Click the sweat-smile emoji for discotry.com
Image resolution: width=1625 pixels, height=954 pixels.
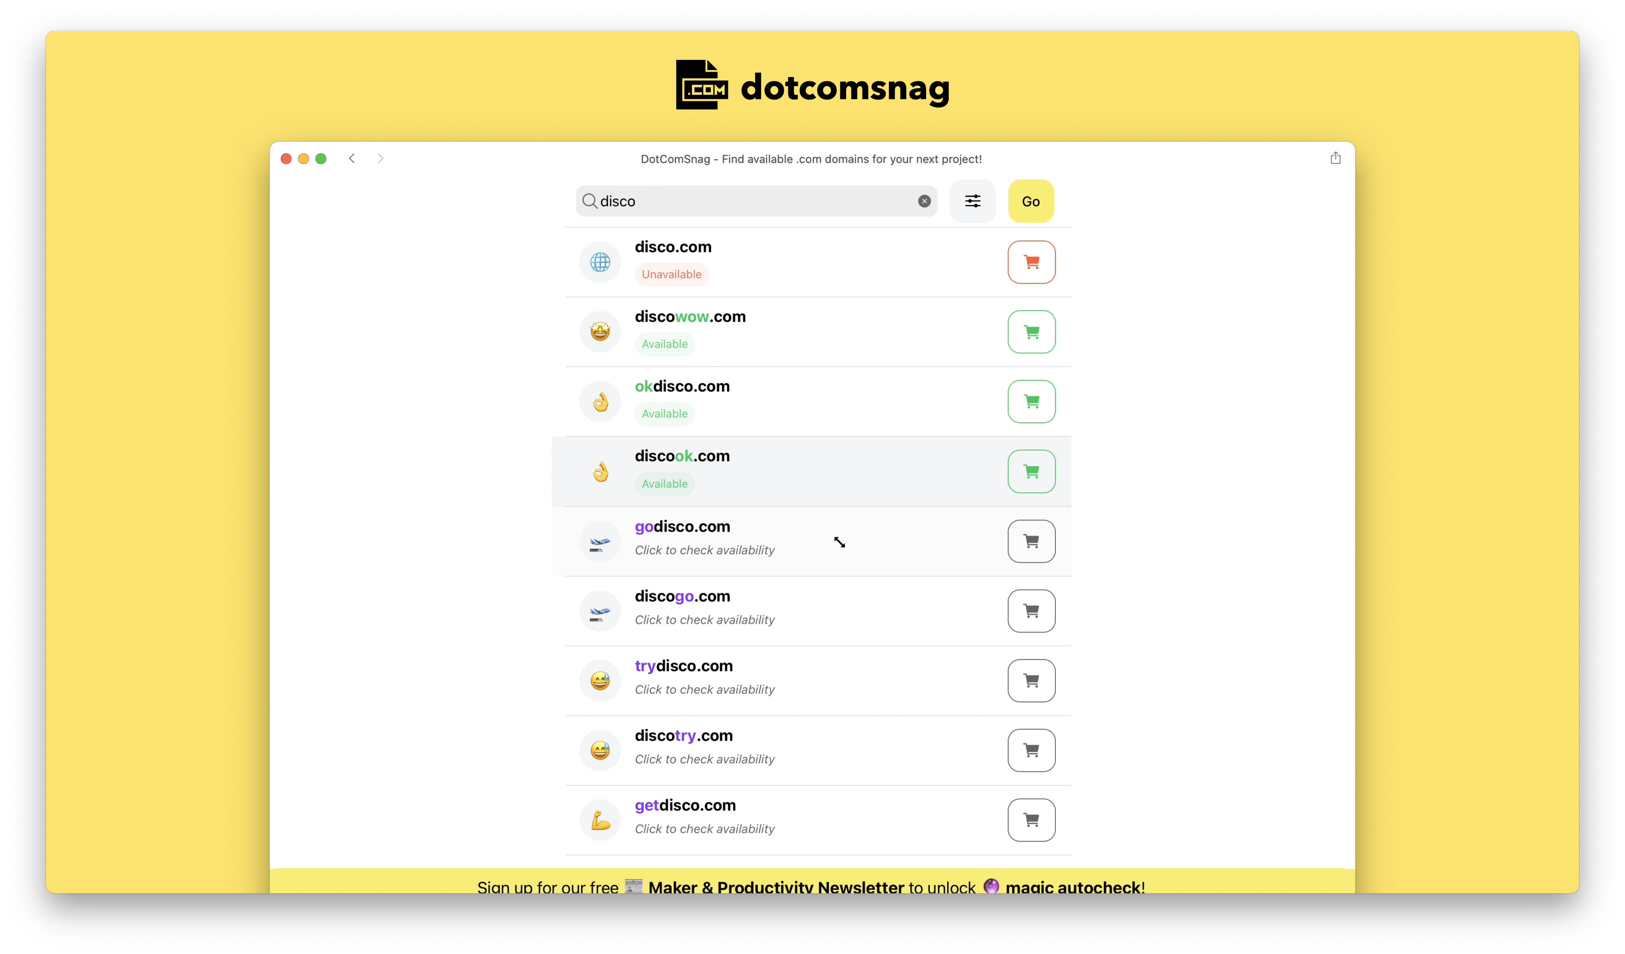tap(600, 750)
